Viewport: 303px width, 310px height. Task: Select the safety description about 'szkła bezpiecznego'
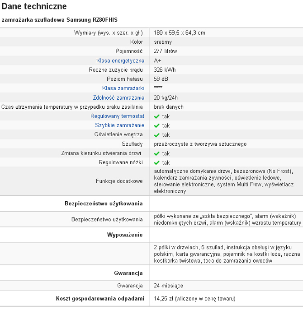coord(227,219)
